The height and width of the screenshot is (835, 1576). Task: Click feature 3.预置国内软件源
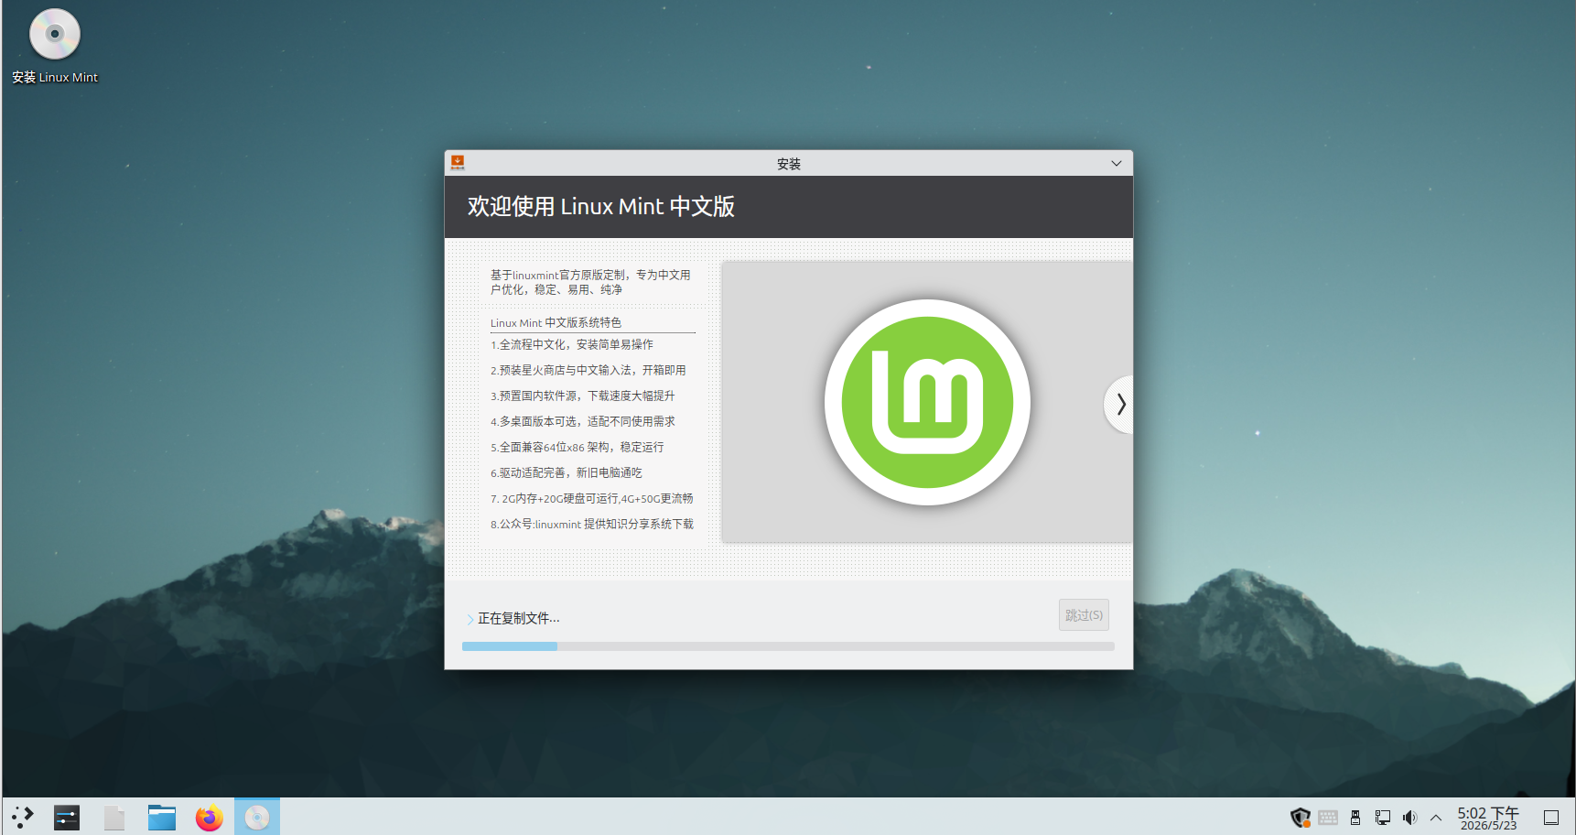click(583, 396)
